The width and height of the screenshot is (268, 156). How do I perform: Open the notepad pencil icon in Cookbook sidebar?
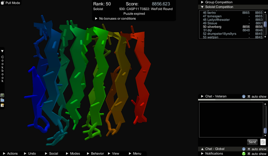click(x=2, y=105)
